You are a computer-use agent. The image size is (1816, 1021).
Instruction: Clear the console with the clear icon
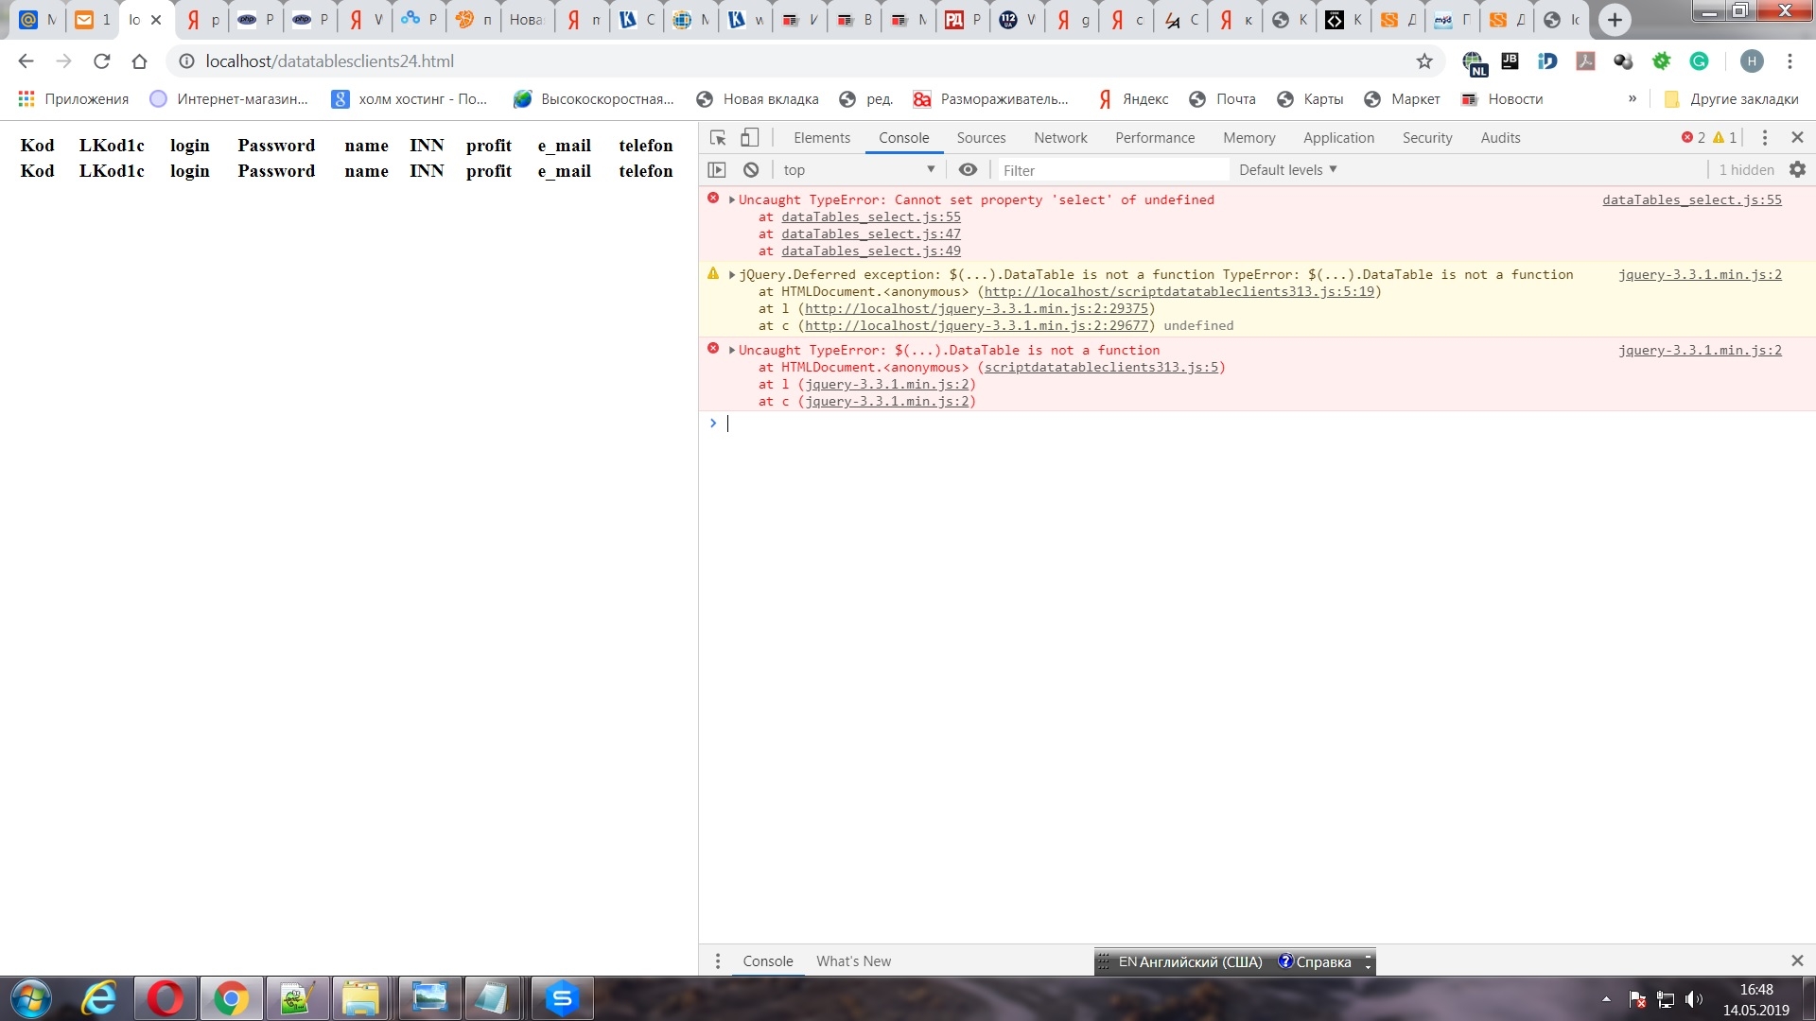tap(751, 170)
